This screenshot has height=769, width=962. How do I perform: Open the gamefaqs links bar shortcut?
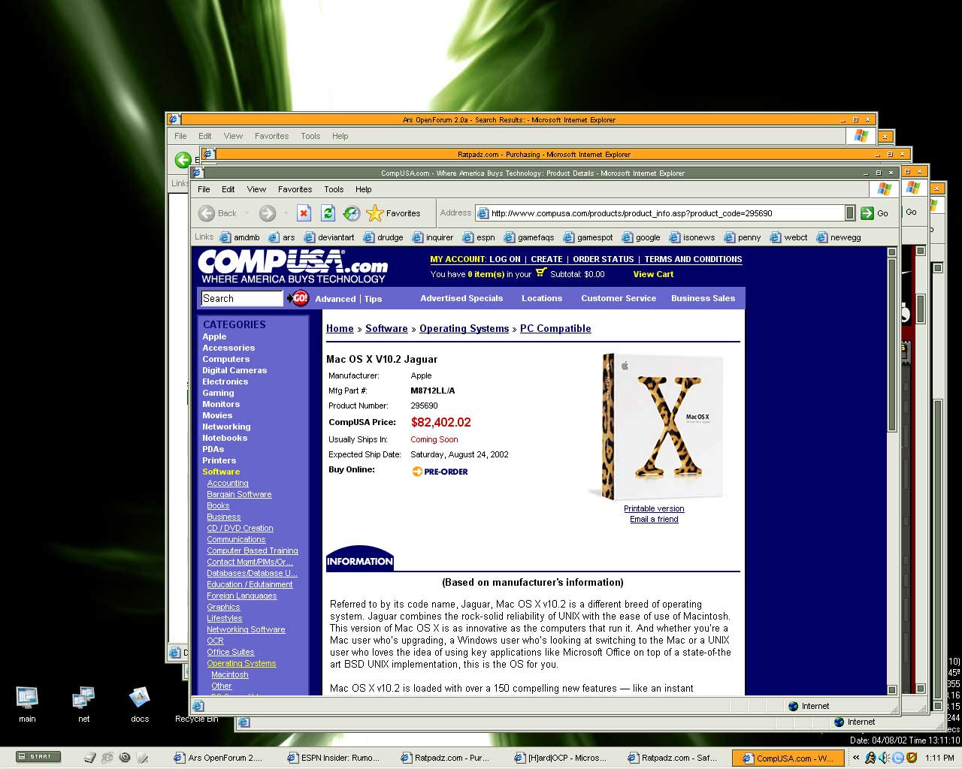tap(529, 237)
